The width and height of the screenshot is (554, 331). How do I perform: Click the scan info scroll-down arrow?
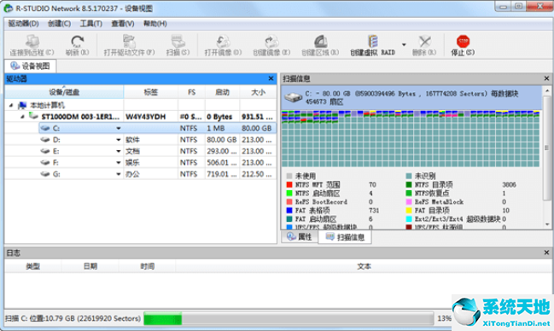click(x=547, y=224)
